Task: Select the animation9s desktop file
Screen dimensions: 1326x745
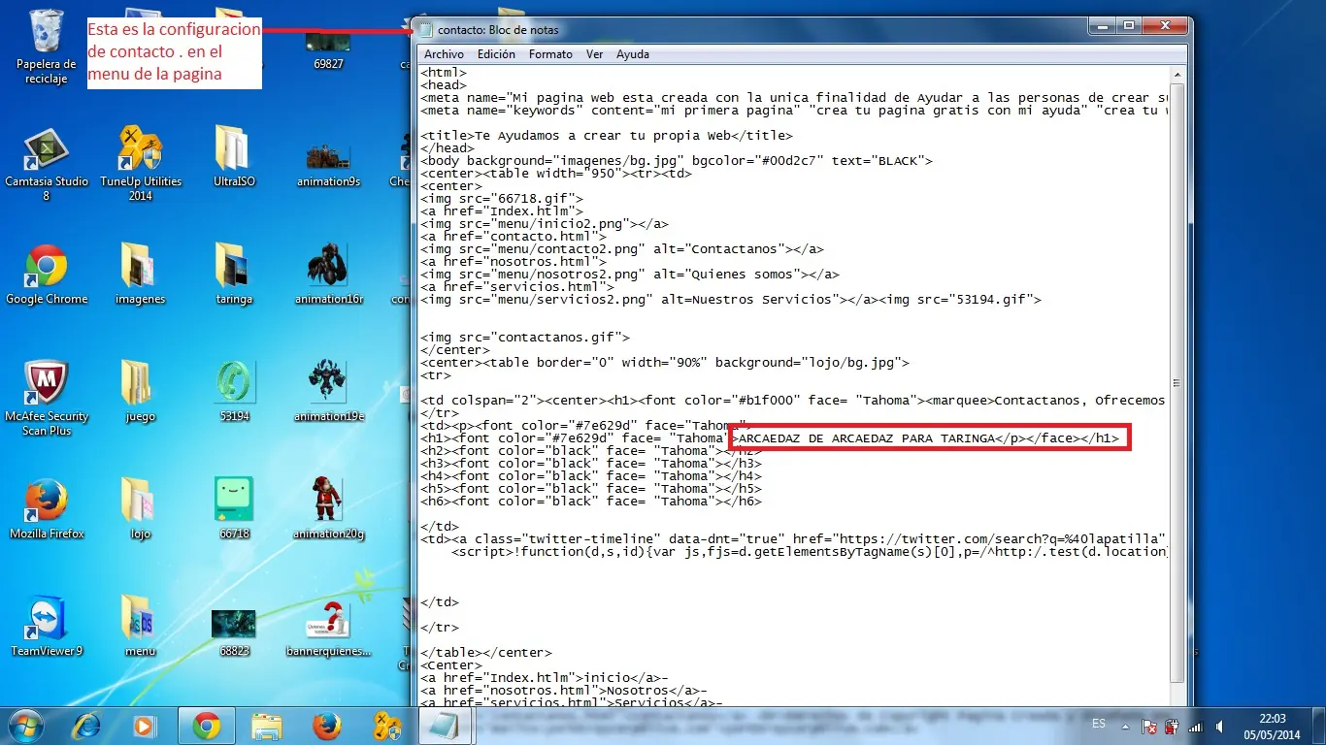Action: click(328, 164)
